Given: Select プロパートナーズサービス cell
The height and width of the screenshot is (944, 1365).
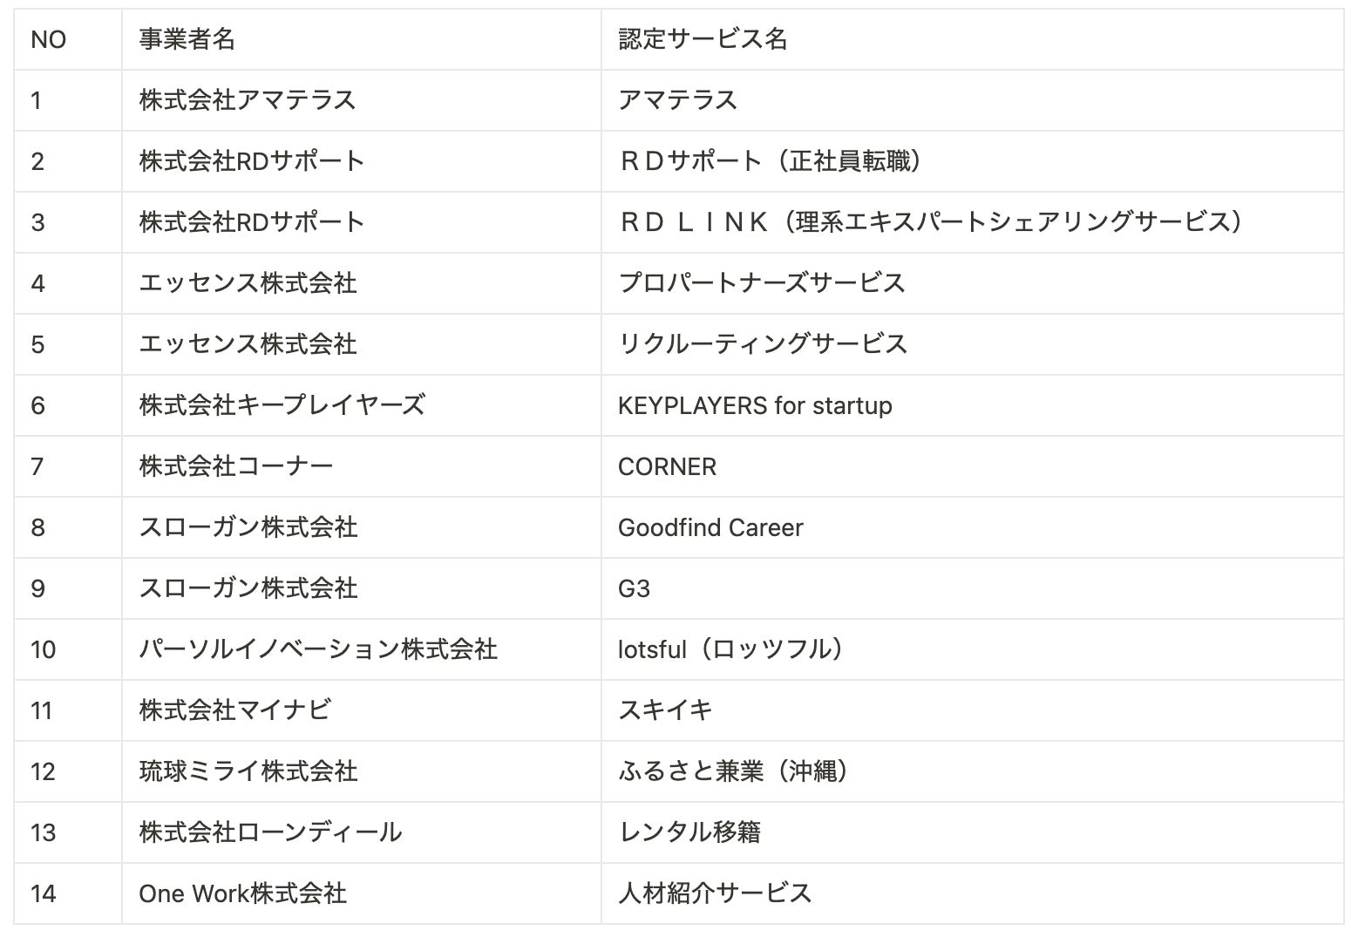Looking at the screenshot, I should click(x=762, y=284).
